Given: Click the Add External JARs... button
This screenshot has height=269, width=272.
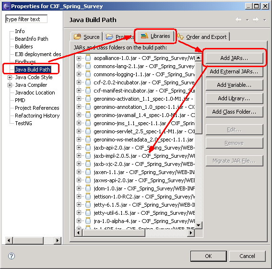Looking at the screenshot, I should [235, 71].
